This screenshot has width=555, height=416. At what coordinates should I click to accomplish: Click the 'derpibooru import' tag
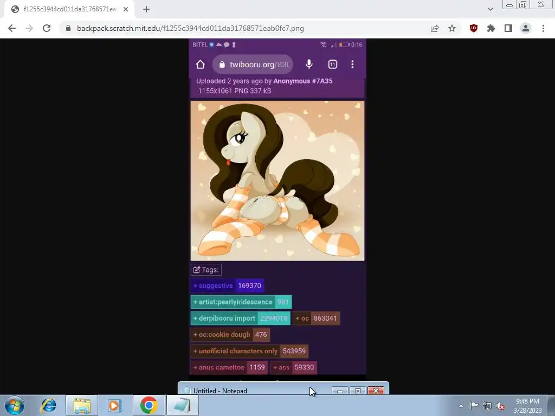point(240,318)
